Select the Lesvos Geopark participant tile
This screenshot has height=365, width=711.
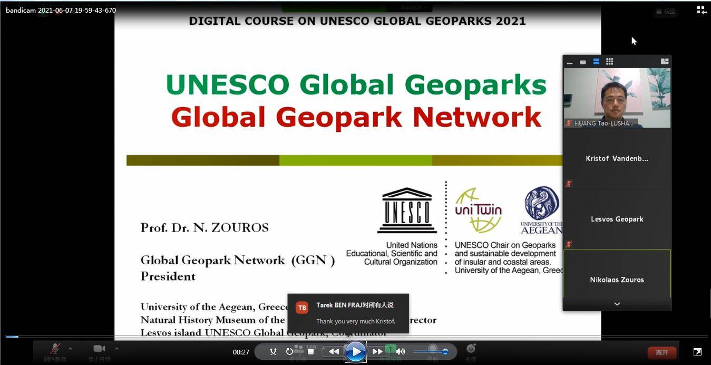point(617,219)
